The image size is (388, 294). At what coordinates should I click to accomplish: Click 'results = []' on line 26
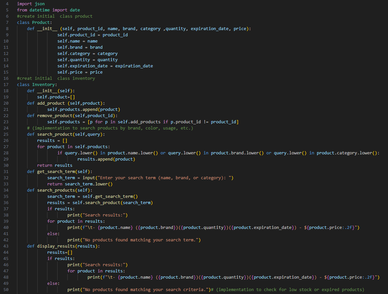(52, 140)
